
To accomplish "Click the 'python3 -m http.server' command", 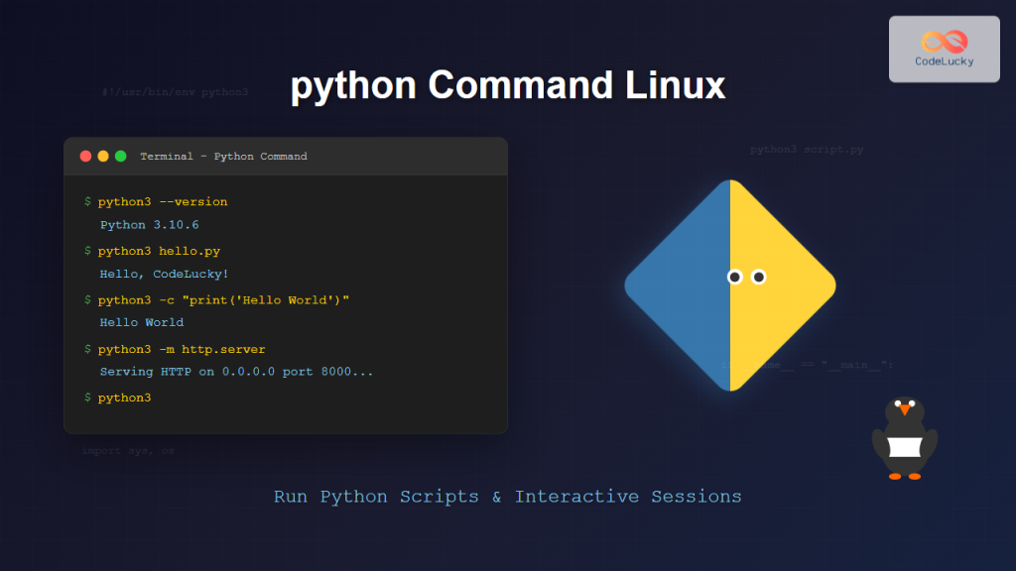I will point(182,349).
